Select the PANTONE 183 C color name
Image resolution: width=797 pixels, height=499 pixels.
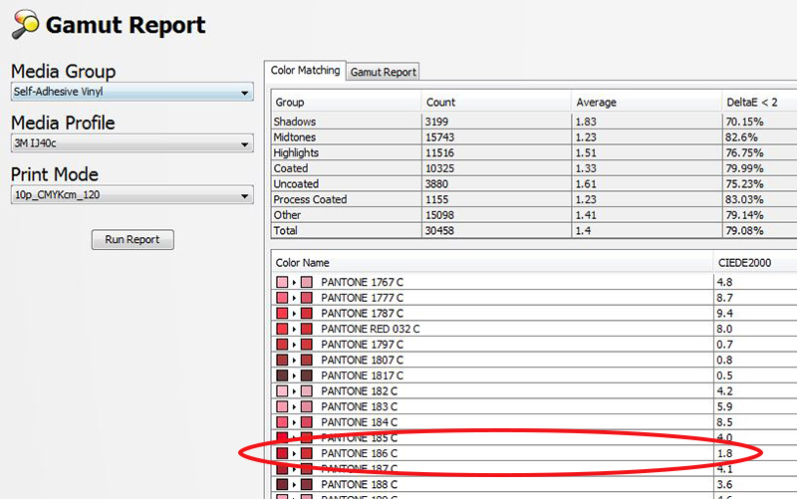coord(359,406)
